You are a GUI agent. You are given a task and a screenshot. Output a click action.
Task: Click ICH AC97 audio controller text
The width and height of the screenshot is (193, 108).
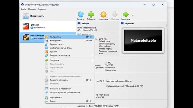(x=100, y=97)
